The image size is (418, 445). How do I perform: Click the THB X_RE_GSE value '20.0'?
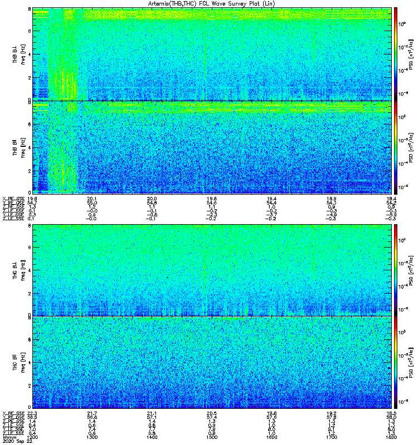click(152, 199)
